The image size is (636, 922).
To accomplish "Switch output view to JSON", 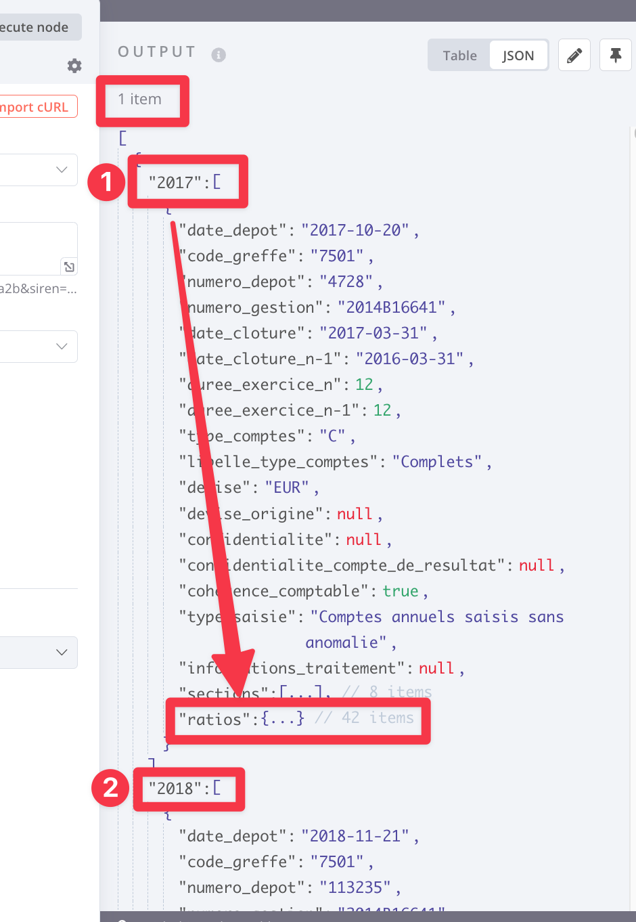I will coord(518,56).
